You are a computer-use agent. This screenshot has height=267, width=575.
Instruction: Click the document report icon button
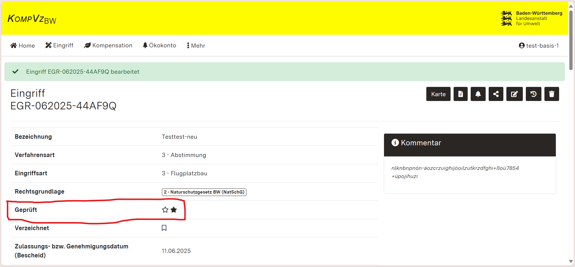tap(460, 94)
